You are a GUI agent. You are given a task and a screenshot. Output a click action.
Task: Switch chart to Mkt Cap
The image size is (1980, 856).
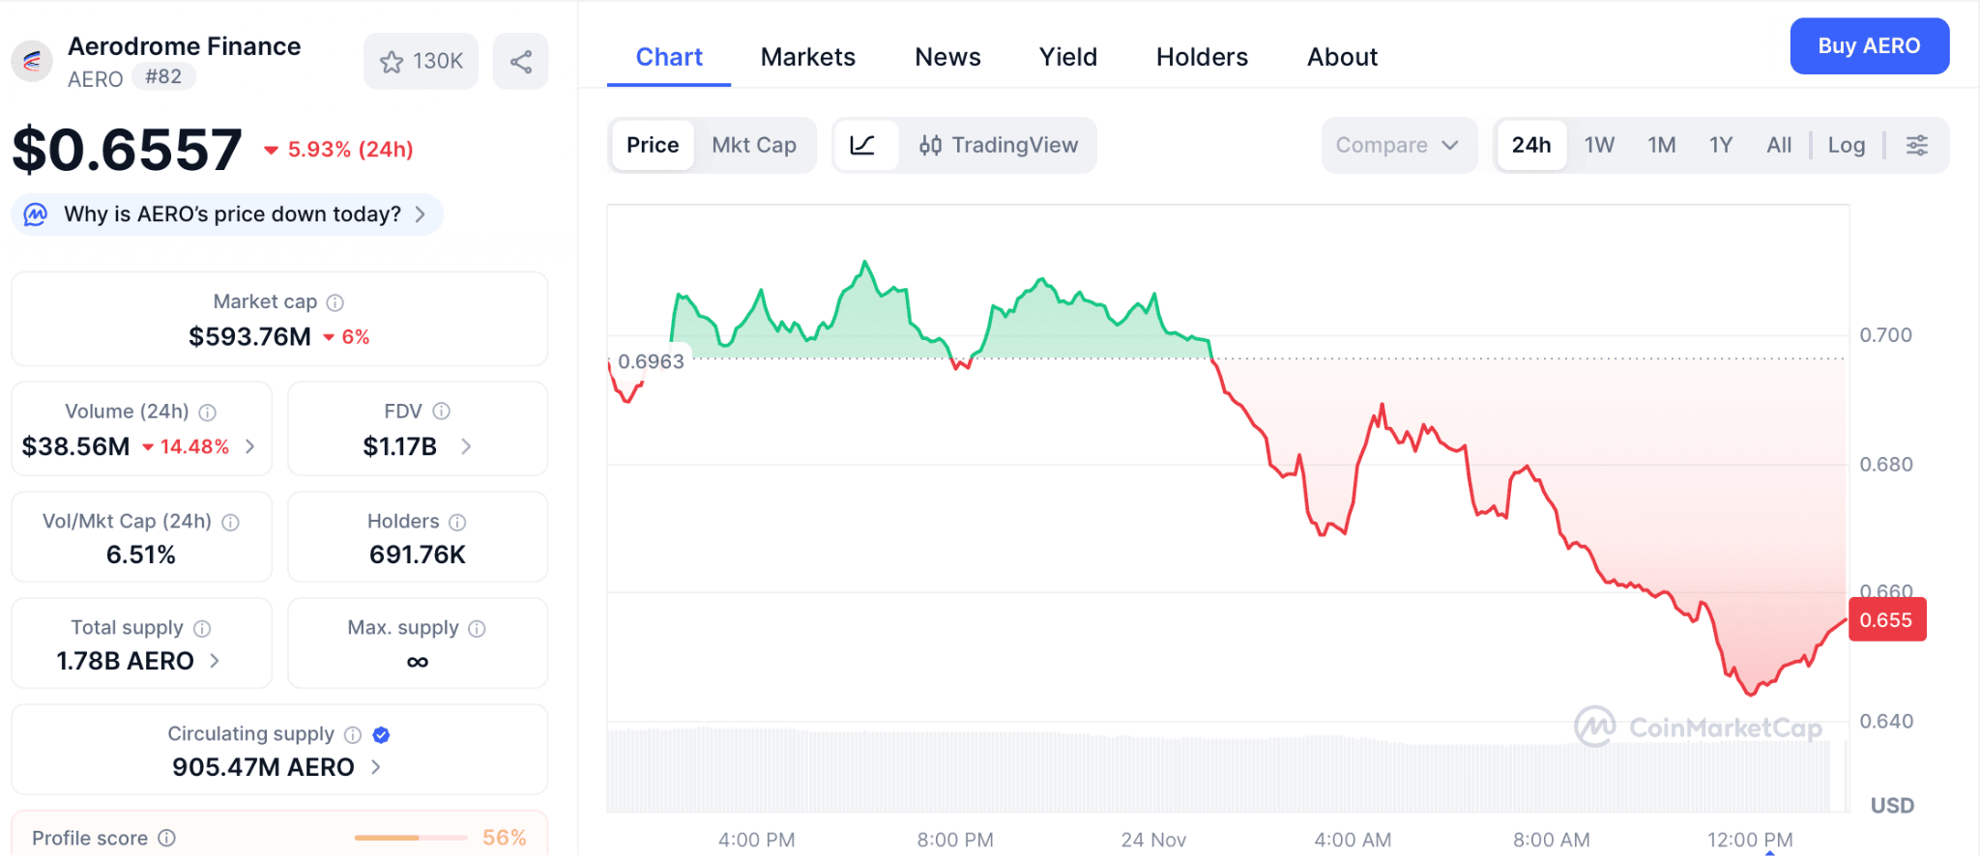tap(753, 145)
